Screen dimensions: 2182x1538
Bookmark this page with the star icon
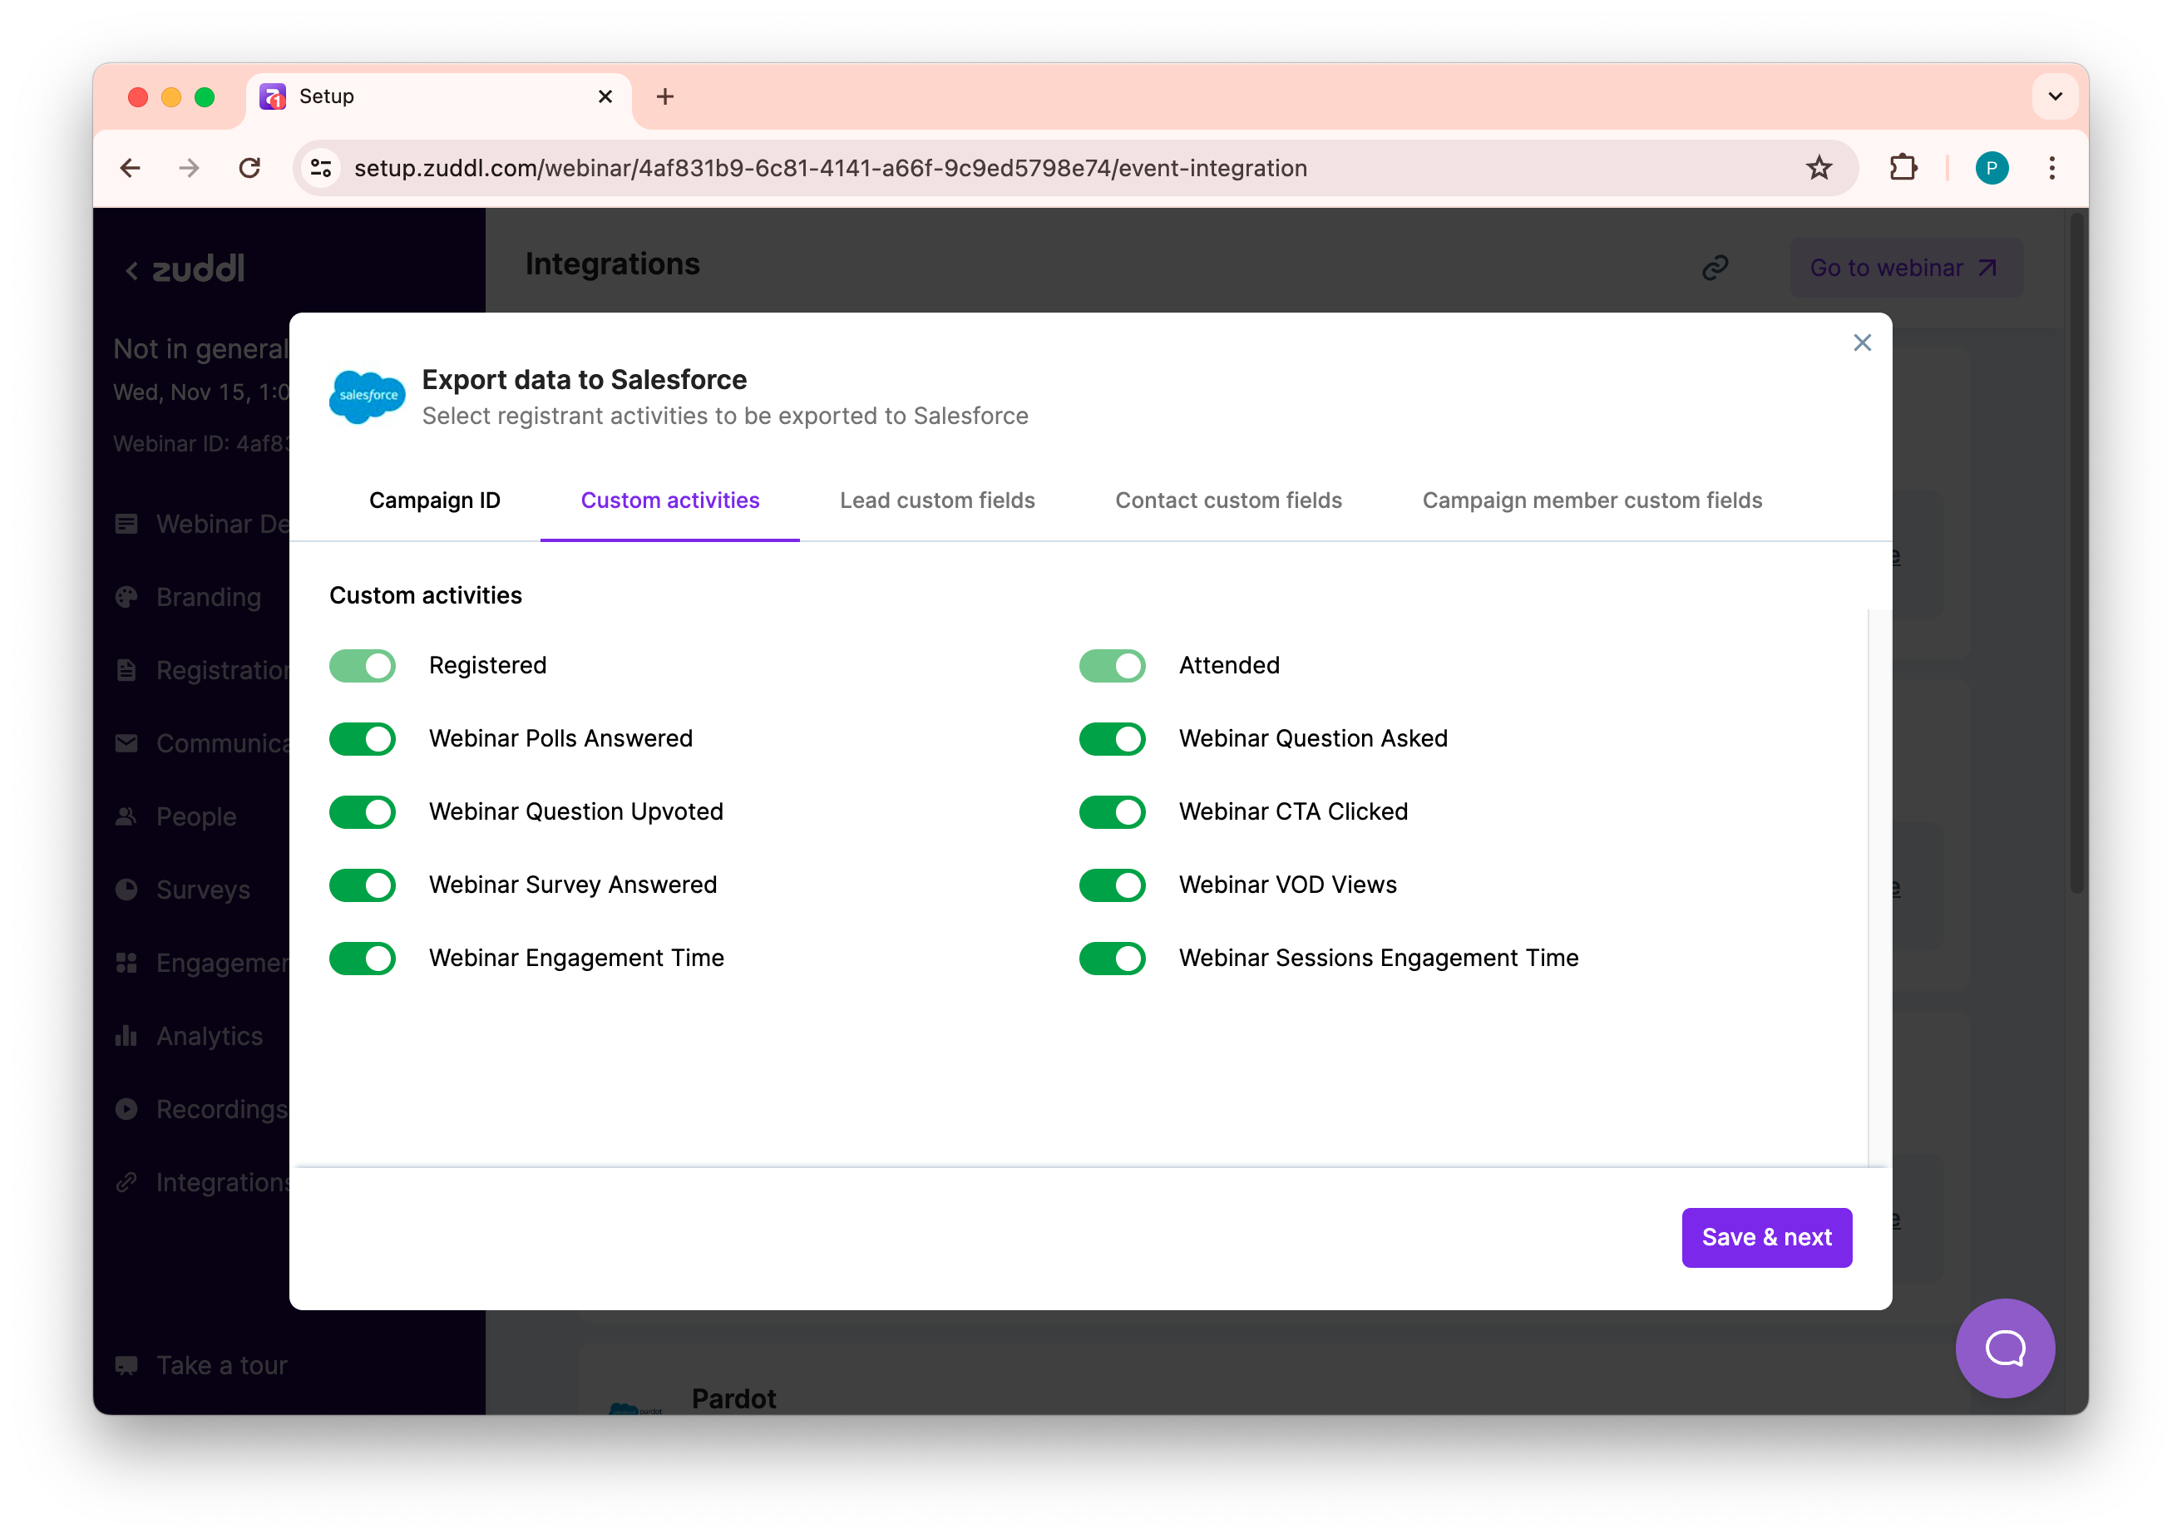click(1818, 168)
